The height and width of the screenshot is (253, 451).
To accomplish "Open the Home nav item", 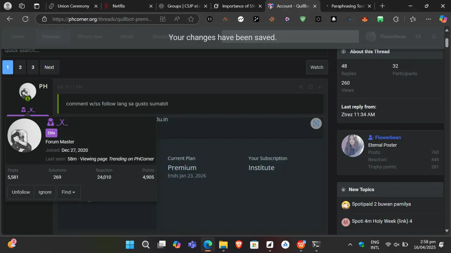I will [x=18, y=37].
